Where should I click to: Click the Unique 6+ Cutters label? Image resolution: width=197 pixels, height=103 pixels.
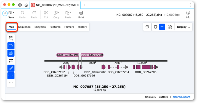pos(156,97)
